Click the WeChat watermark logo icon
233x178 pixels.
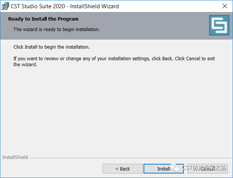pos(175,168)
